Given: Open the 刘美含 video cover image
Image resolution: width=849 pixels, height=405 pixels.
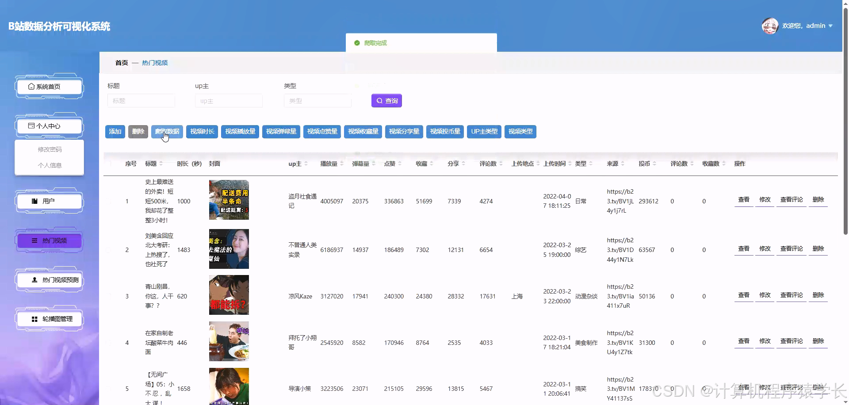Looking at the screenshot, I should [x=229, y=249].
